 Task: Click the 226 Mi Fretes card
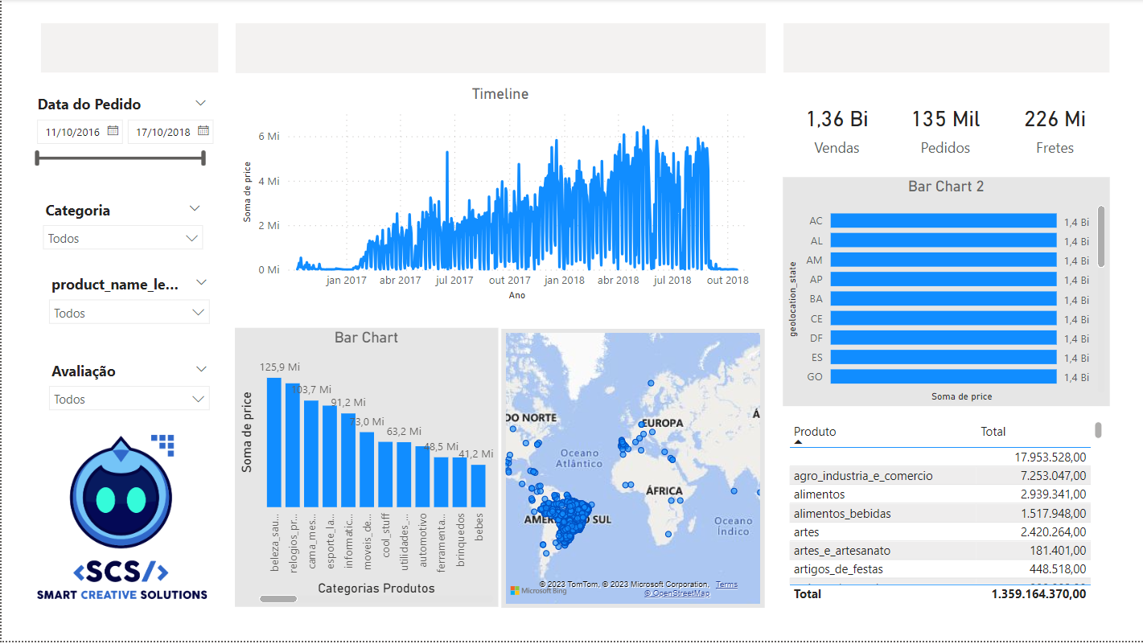[x=1055, y=132]
